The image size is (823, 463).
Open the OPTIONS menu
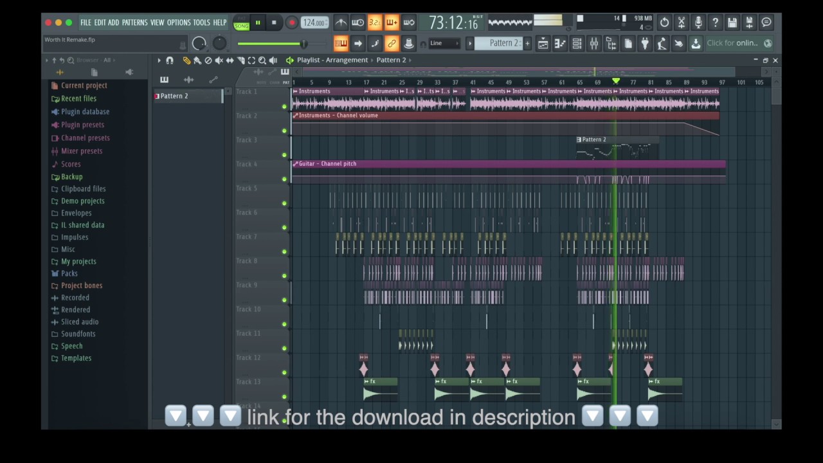point(179,23)
